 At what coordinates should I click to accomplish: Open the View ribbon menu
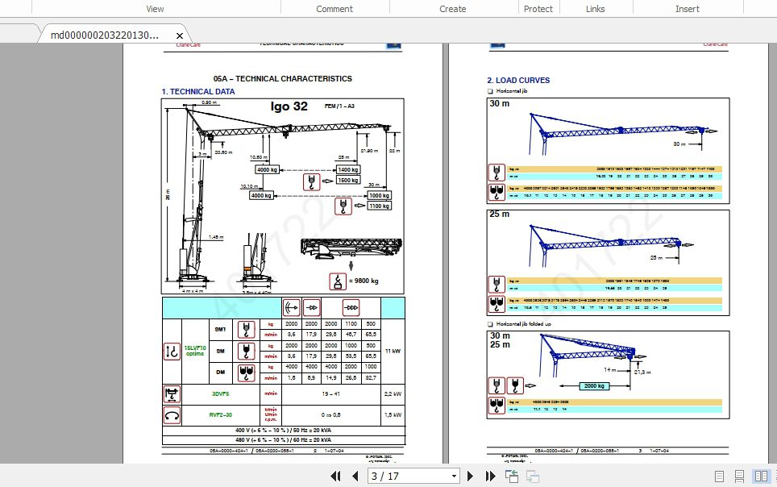pos(155,8)
